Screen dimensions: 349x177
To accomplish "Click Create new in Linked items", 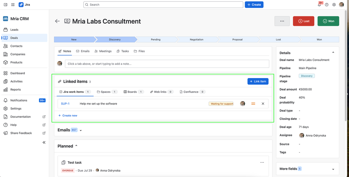I will (x=68, y=115).
